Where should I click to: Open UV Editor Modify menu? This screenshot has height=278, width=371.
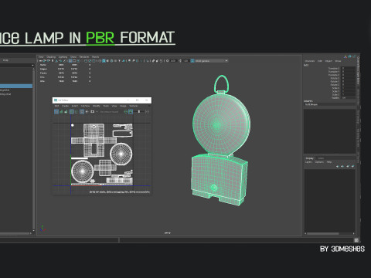coord(97,106)
